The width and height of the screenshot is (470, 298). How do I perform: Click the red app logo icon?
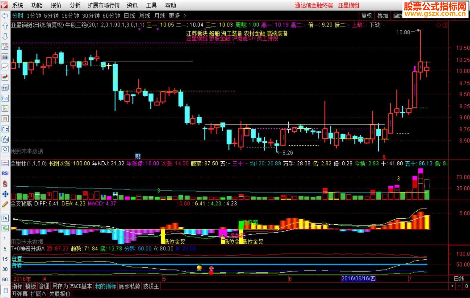[x=5, y=5]
